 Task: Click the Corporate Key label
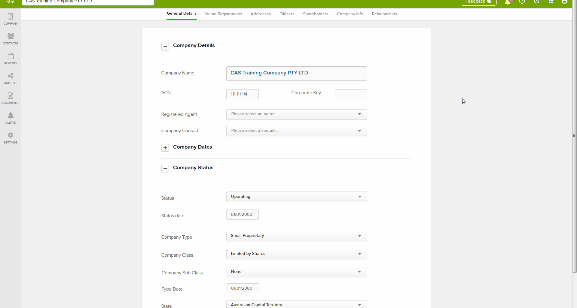coord(306,93)
